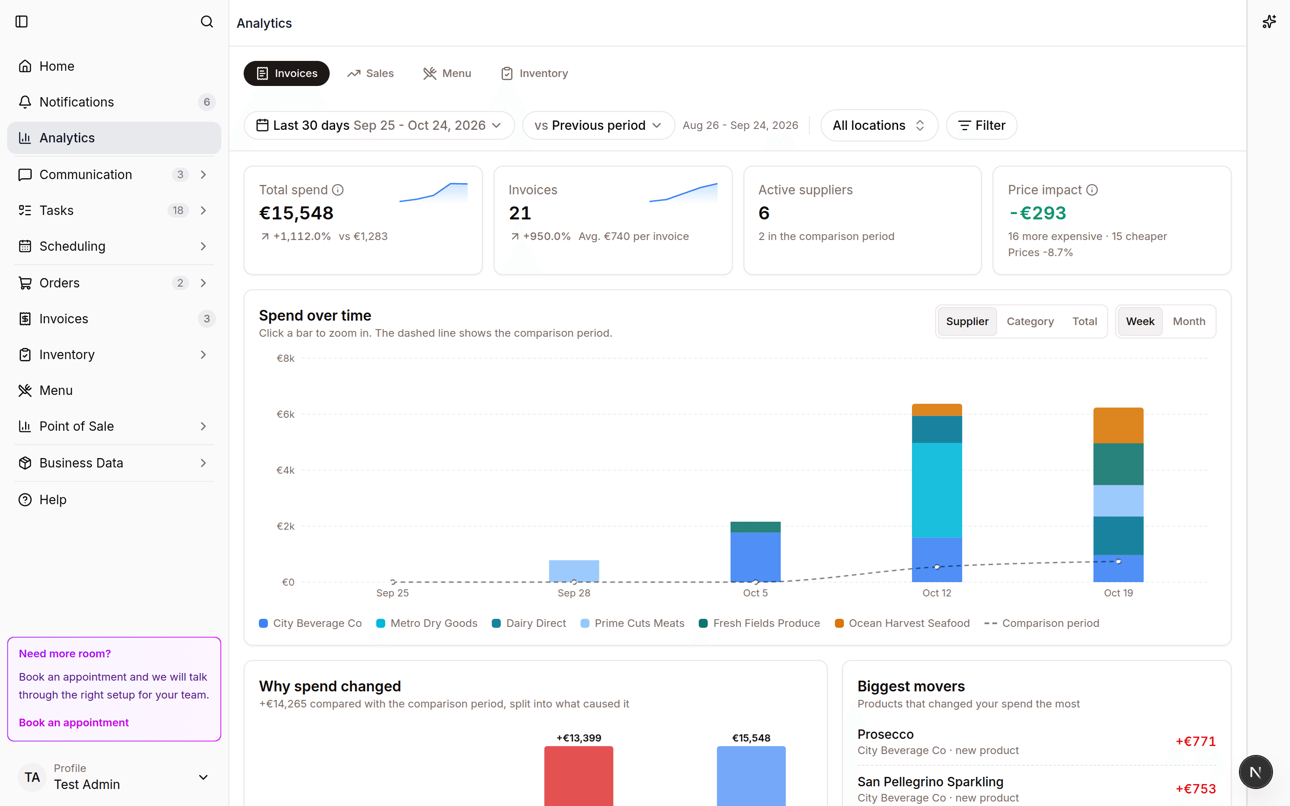Collapse the sidebar using the panel icon
Screen dimensions: 1290x806
tap(21, 21)
